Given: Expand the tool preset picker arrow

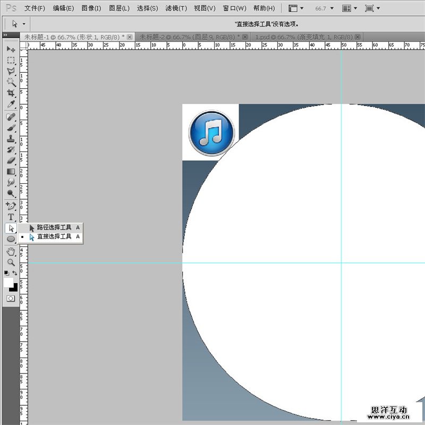Looking at the screenshot, I should (24, 24).
